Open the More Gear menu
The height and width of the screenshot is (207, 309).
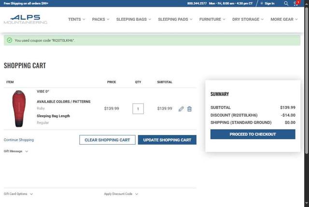coord(284,19)
